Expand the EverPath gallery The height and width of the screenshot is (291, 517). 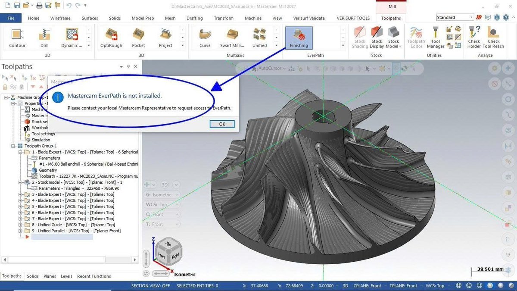pos(343,45)
